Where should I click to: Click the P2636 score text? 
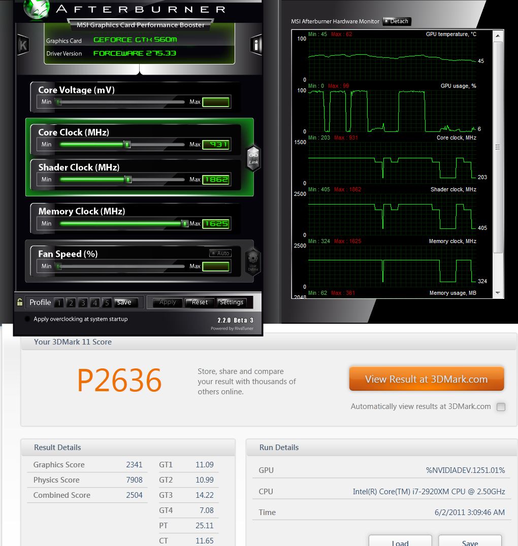[119, 380]
